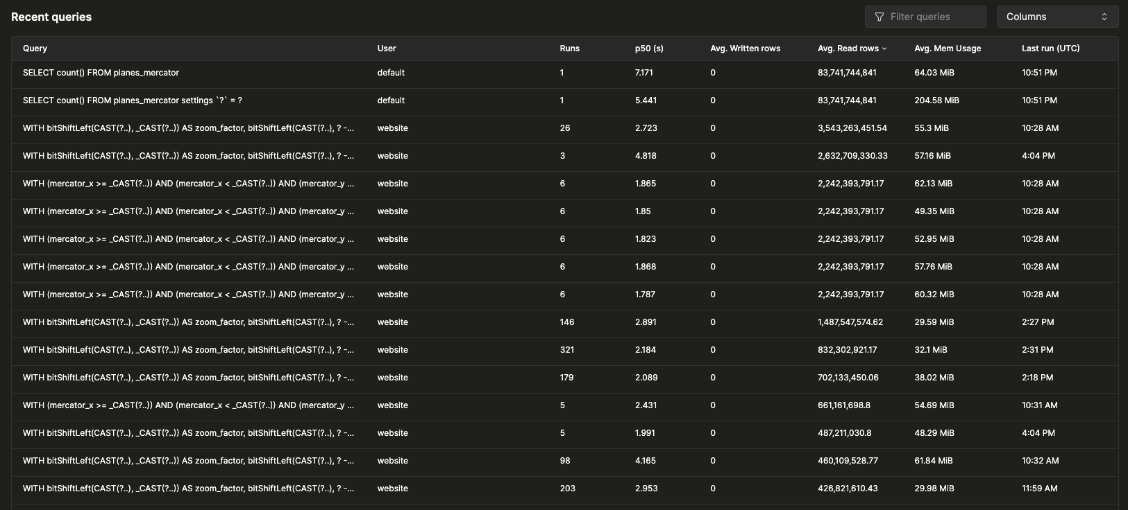
Task: Sort by the Query column header
Action: point(35,49)
